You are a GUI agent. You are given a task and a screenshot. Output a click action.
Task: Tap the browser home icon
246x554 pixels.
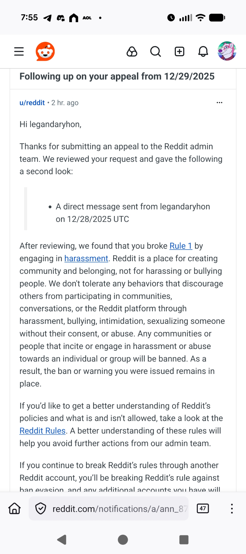click(x=14, y=509)
